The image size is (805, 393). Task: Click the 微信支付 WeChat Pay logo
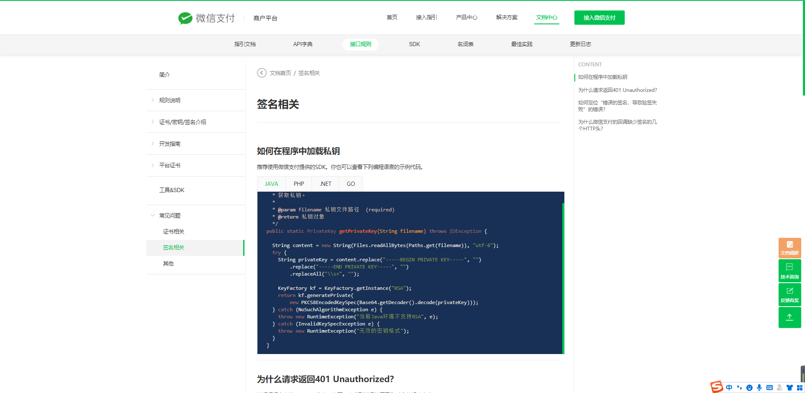[206, 18]
